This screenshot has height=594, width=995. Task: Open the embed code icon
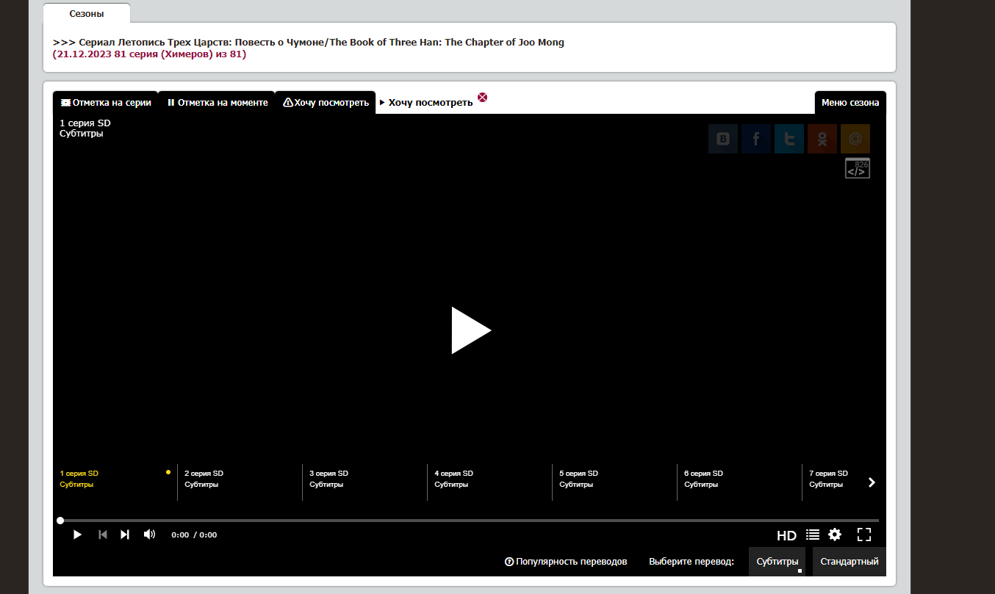[x=857, y=168]
